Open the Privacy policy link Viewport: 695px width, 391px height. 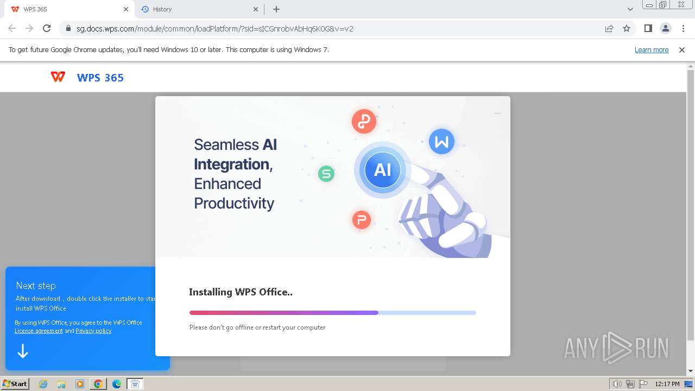click(x=93, y=331)
